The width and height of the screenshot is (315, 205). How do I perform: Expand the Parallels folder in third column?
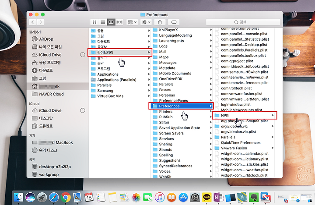click(273, 137)
